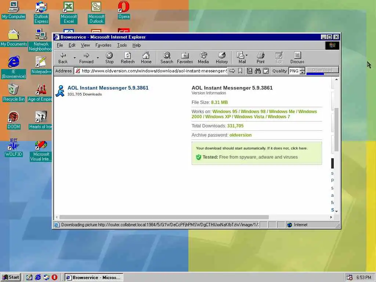The width and height of the screenshot is (376, 282).
Task: Click the Download button in address toolbar
Action: (x=322, y=70)
